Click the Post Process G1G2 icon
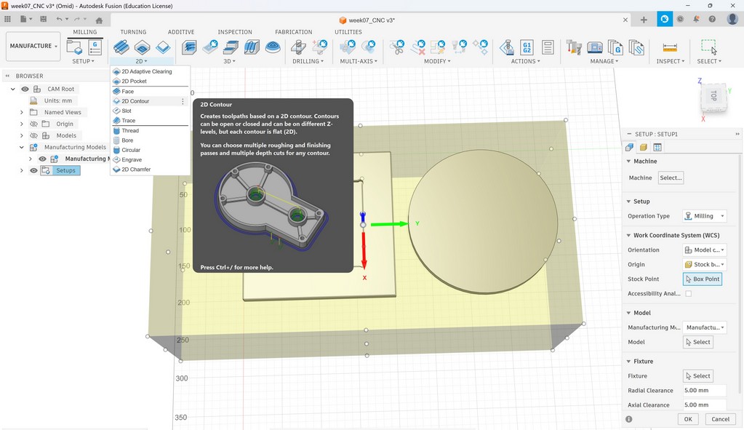This screenshot has width=744, height=430. coord(527,47)
